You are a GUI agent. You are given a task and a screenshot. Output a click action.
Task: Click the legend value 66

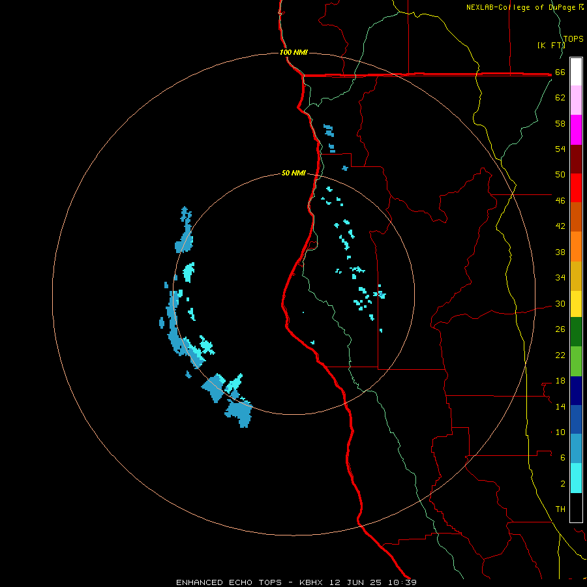pyautogui.click(x=560, y=72)
